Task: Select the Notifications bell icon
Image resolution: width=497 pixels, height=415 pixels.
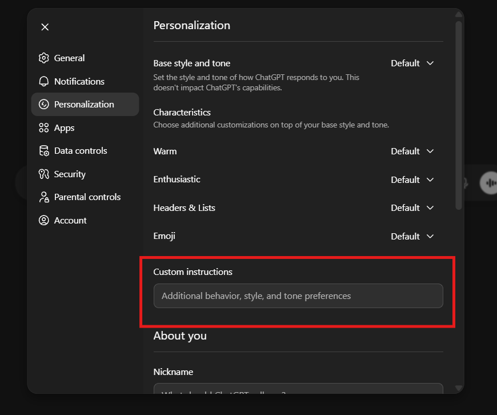Action: coord(45,81)
